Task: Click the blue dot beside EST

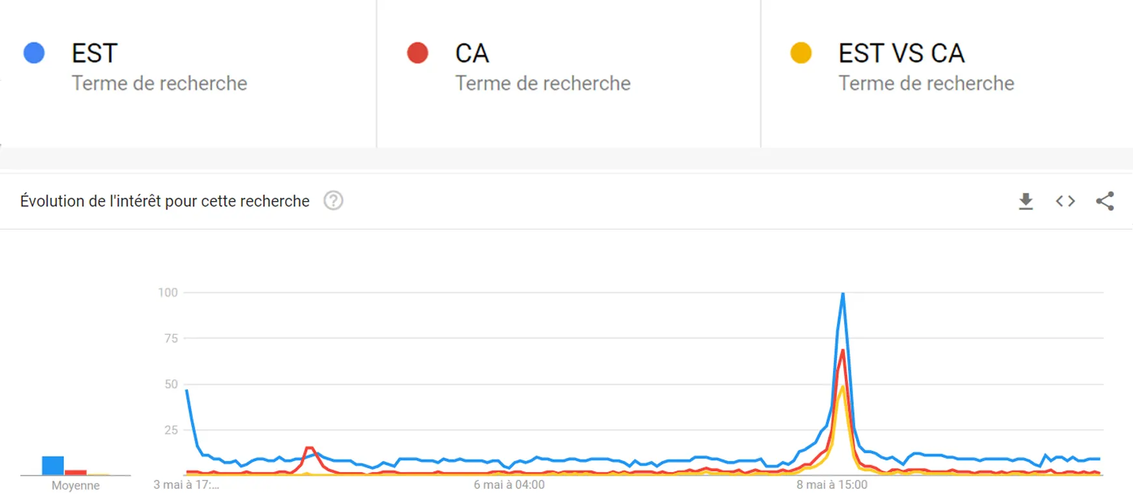Action: tap(34, 53)
